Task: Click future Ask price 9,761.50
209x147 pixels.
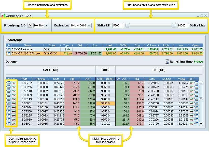Action: click(94, 53)
